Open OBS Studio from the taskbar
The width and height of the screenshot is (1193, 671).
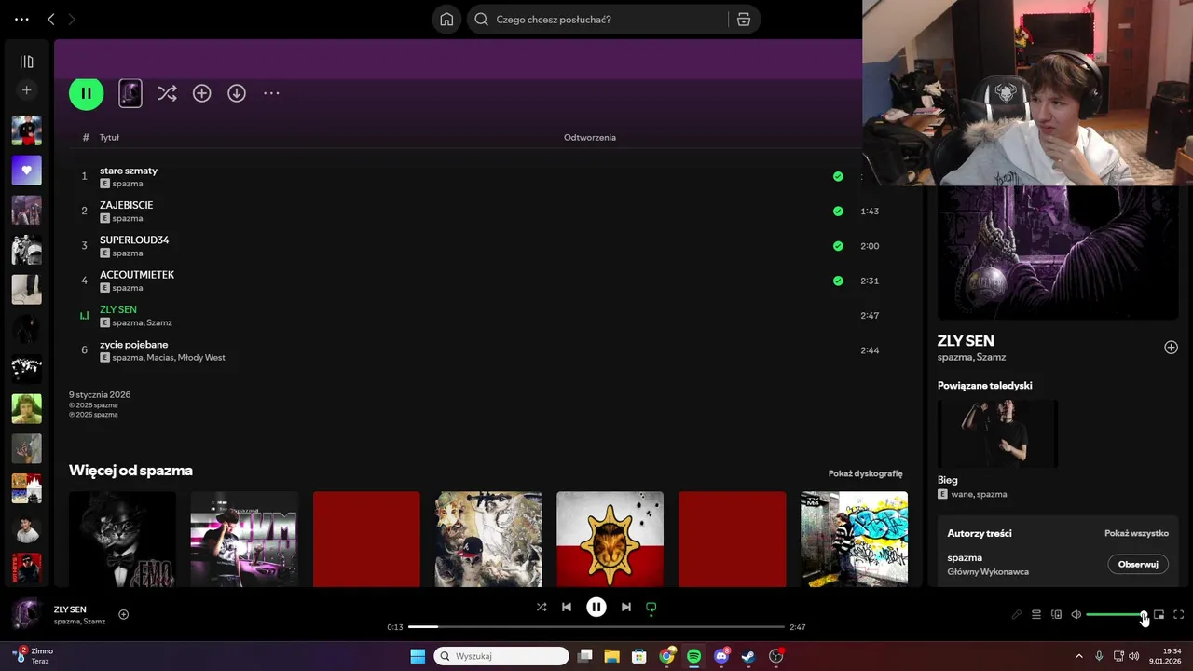point(776,656)
